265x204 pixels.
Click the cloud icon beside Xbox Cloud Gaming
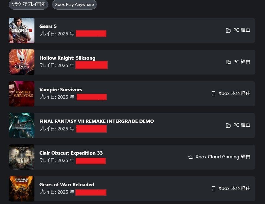coord(191,157)
